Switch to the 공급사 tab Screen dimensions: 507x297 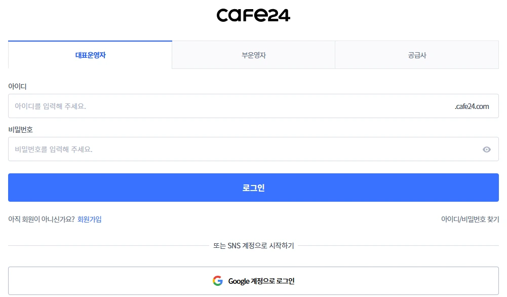(416, 54)
